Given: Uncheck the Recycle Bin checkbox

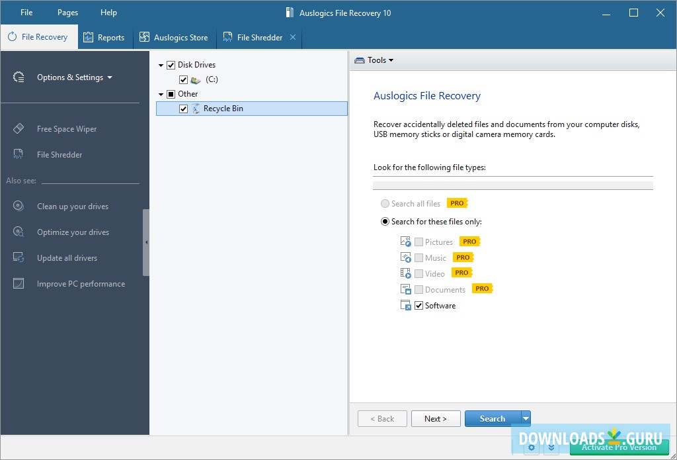Looking at the screenshot, I should tap(183, 108).
